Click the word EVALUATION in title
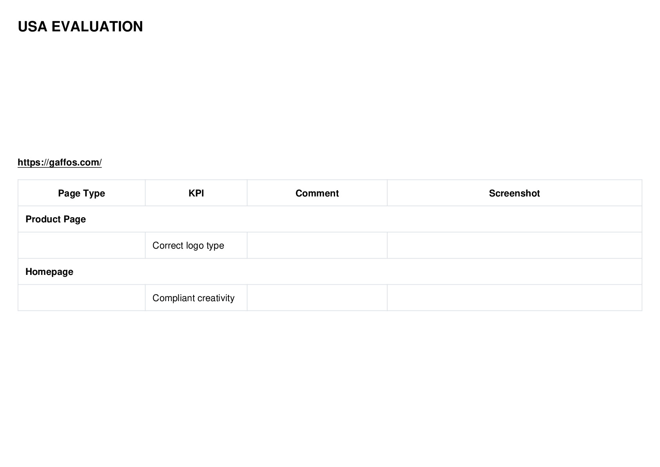Image resolution: width=660 pixels, height=467 pixels. coord(97,27)
